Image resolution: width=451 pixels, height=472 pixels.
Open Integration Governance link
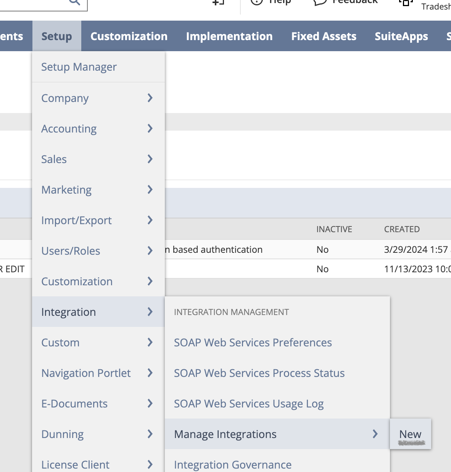tap(233, 465)
